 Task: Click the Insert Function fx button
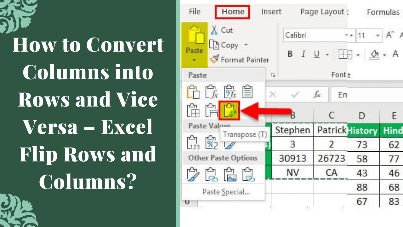pos(317,95)
